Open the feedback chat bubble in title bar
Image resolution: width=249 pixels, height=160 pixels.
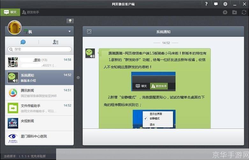[x=216, y=4]
